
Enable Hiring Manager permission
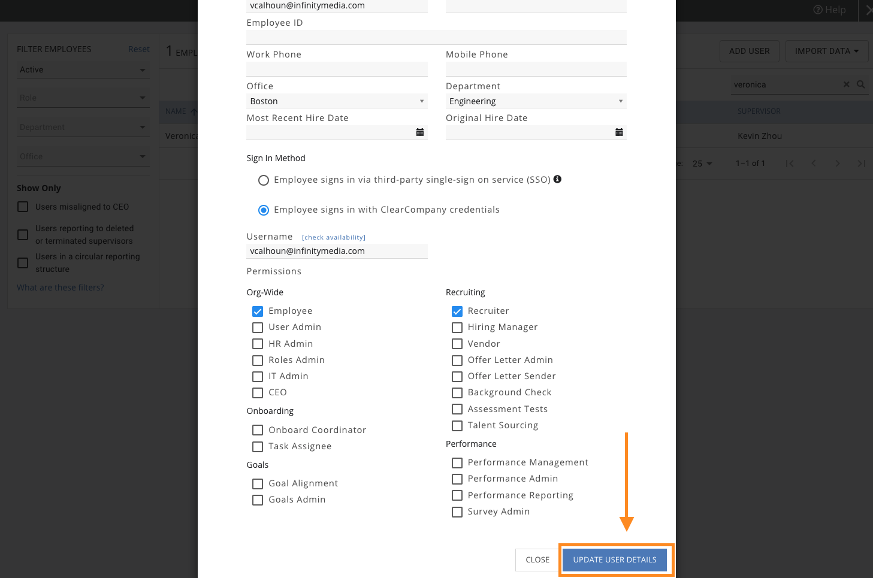[x=457, y=328]
